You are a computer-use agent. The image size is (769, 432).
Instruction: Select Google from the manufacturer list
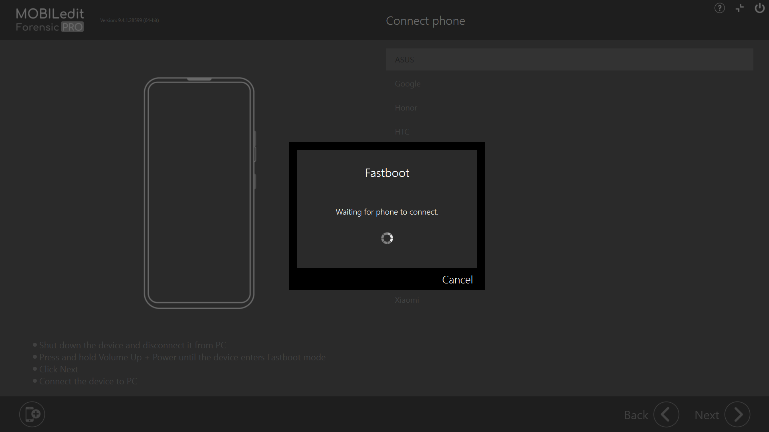[408, 84]
